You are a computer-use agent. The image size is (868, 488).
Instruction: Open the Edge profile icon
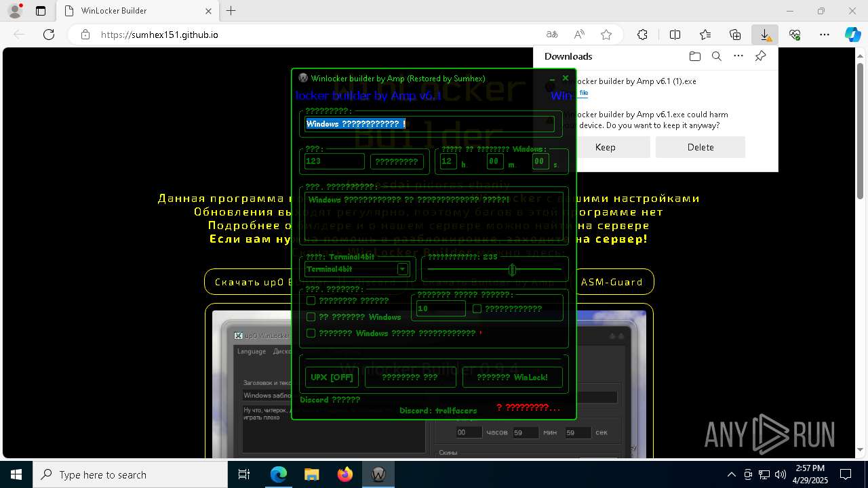[15, 11]
